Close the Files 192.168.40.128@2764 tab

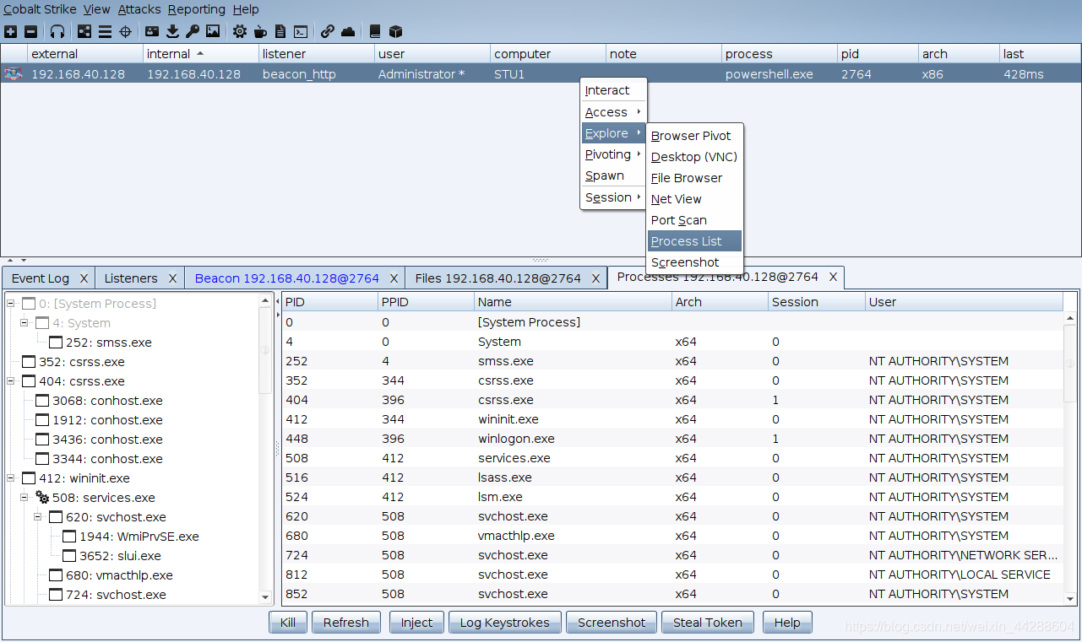(595, 278)
